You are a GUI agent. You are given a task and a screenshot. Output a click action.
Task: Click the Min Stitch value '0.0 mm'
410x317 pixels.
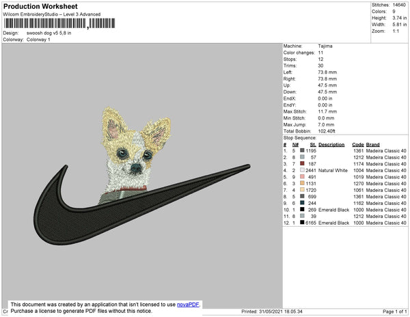[x=326, y=118]
